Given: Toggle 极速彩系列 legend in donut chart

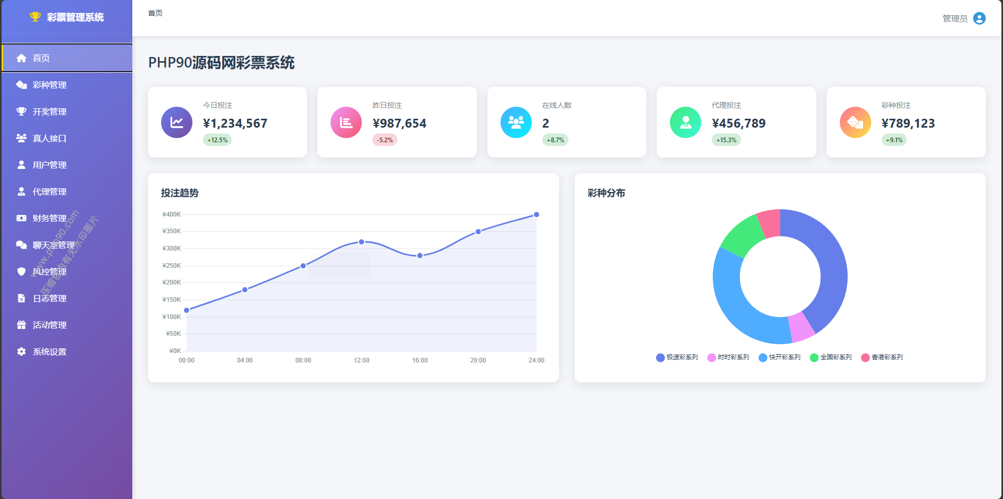Looking at the screenshot, I should coord(677,357).
